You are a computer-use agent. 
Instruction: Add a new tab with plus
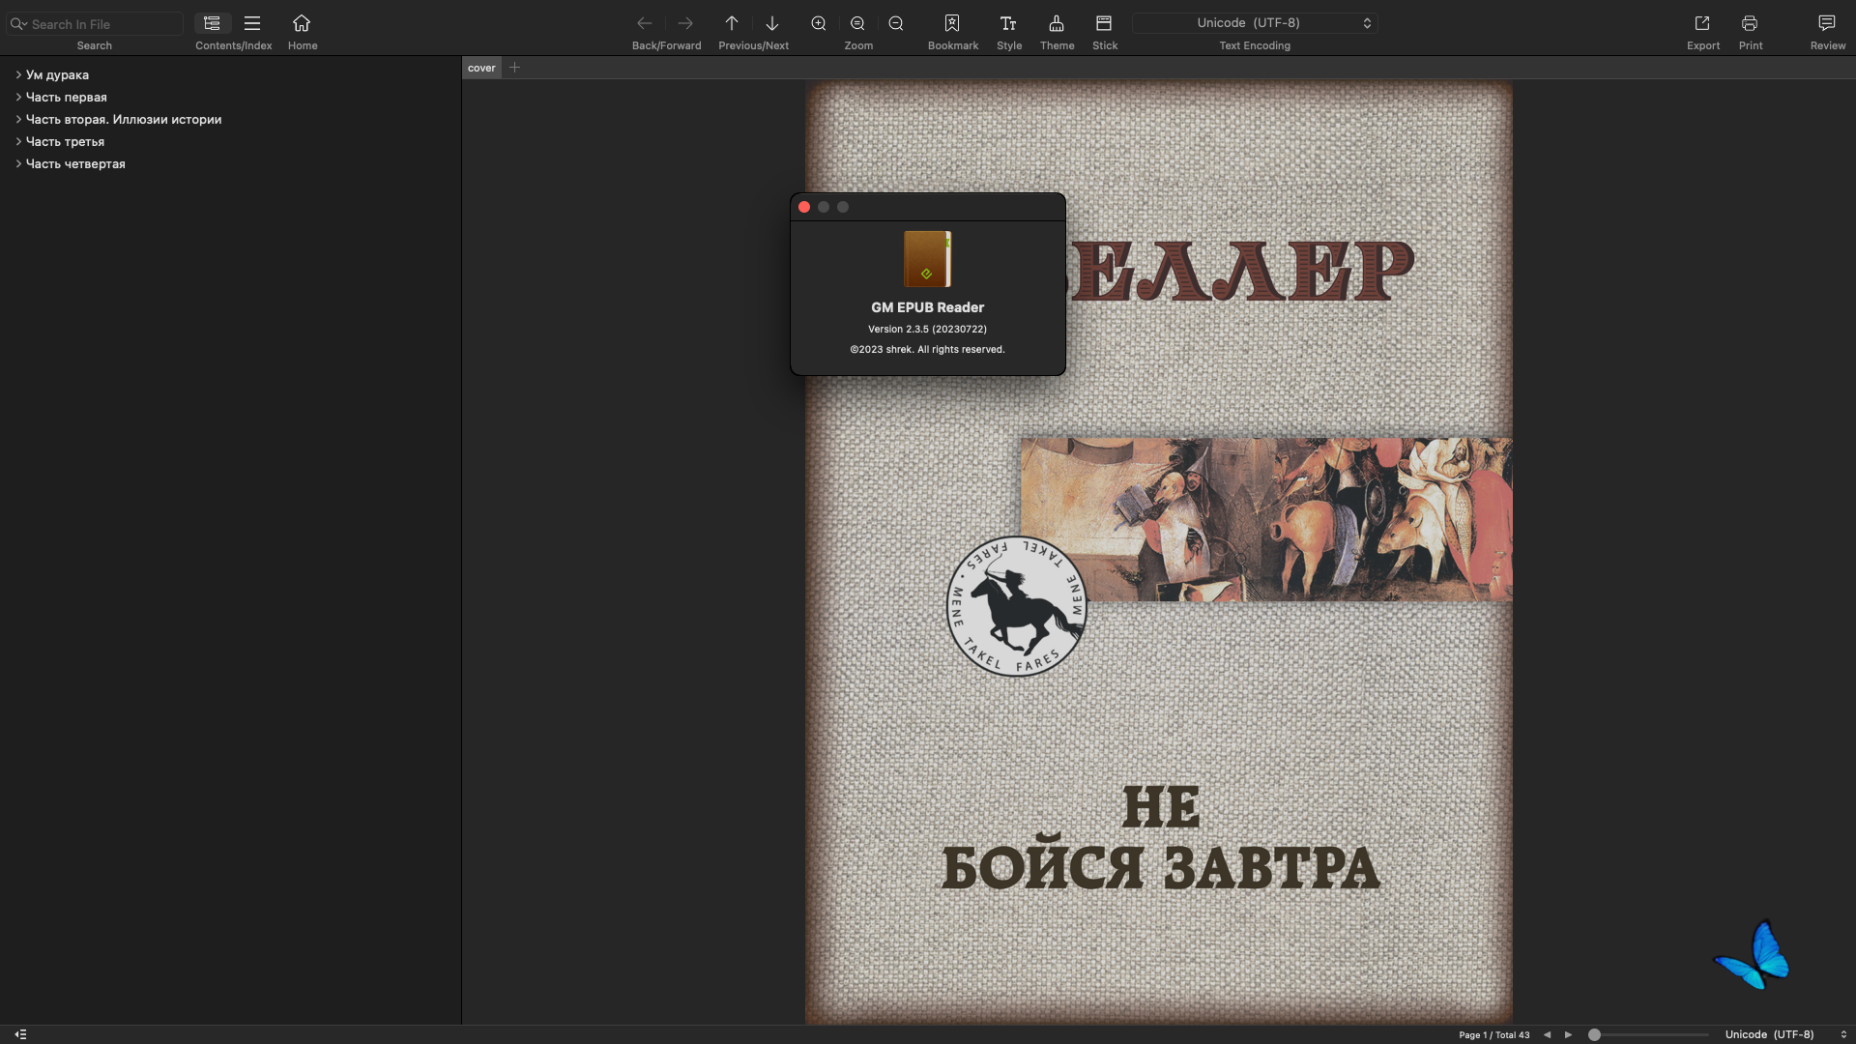point(515,68)
